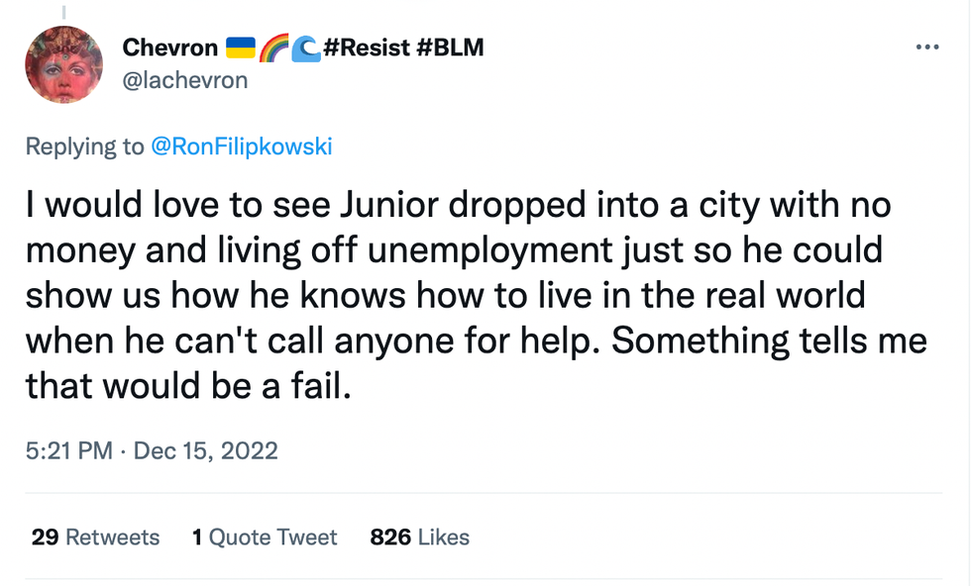Open the tweet's more options menu

pos(926,48)
